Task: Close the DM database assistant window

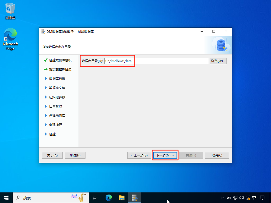Action: click(x=226, y=31)
